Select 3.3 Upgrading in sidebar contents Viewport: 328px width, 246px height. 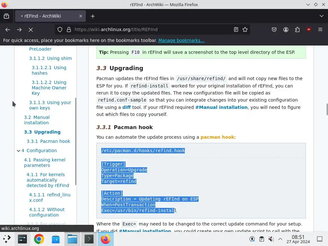[x=42, y=132]
